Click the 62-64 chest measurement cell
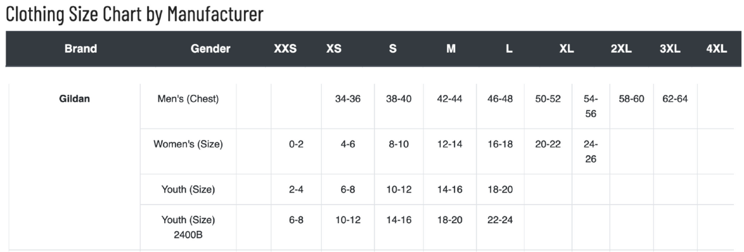The image size is (744, 252). (x=675, y=99)
